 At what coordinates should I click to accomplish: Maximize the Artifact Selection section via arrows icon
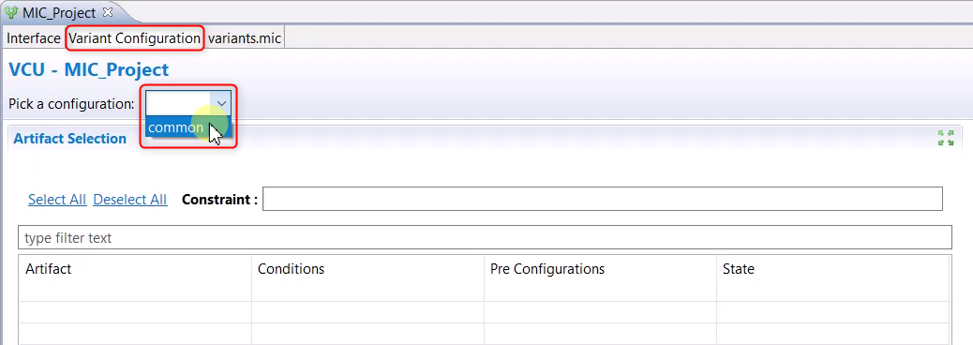pos(946,138)
